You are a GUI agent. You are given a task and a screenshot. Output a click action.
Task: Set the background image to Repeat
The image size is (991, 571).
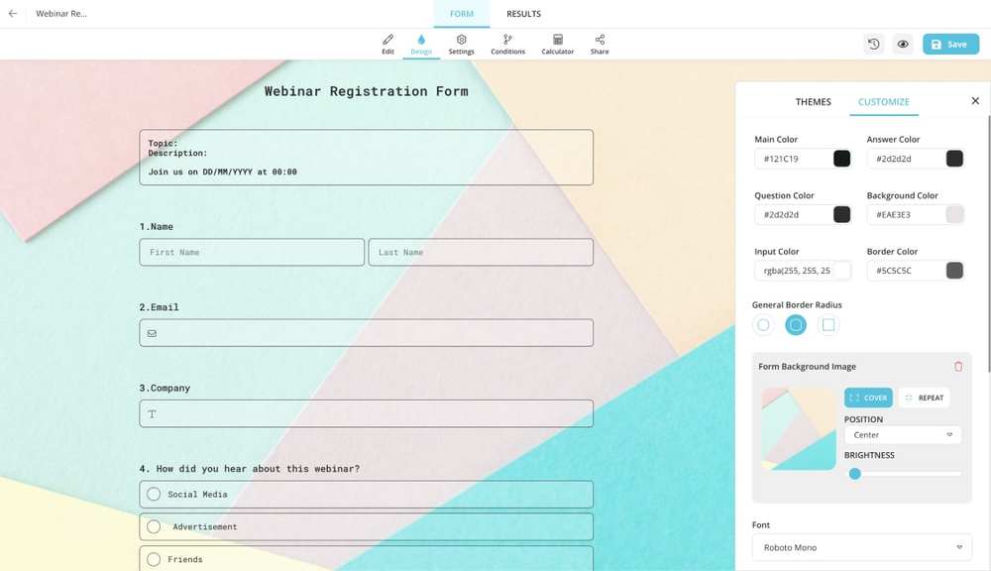924,398
